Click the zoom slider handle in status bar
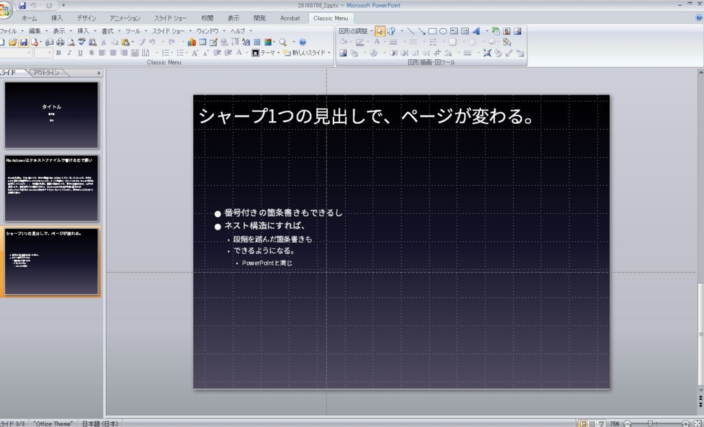The image size is (704, 427). click(650, 424)
